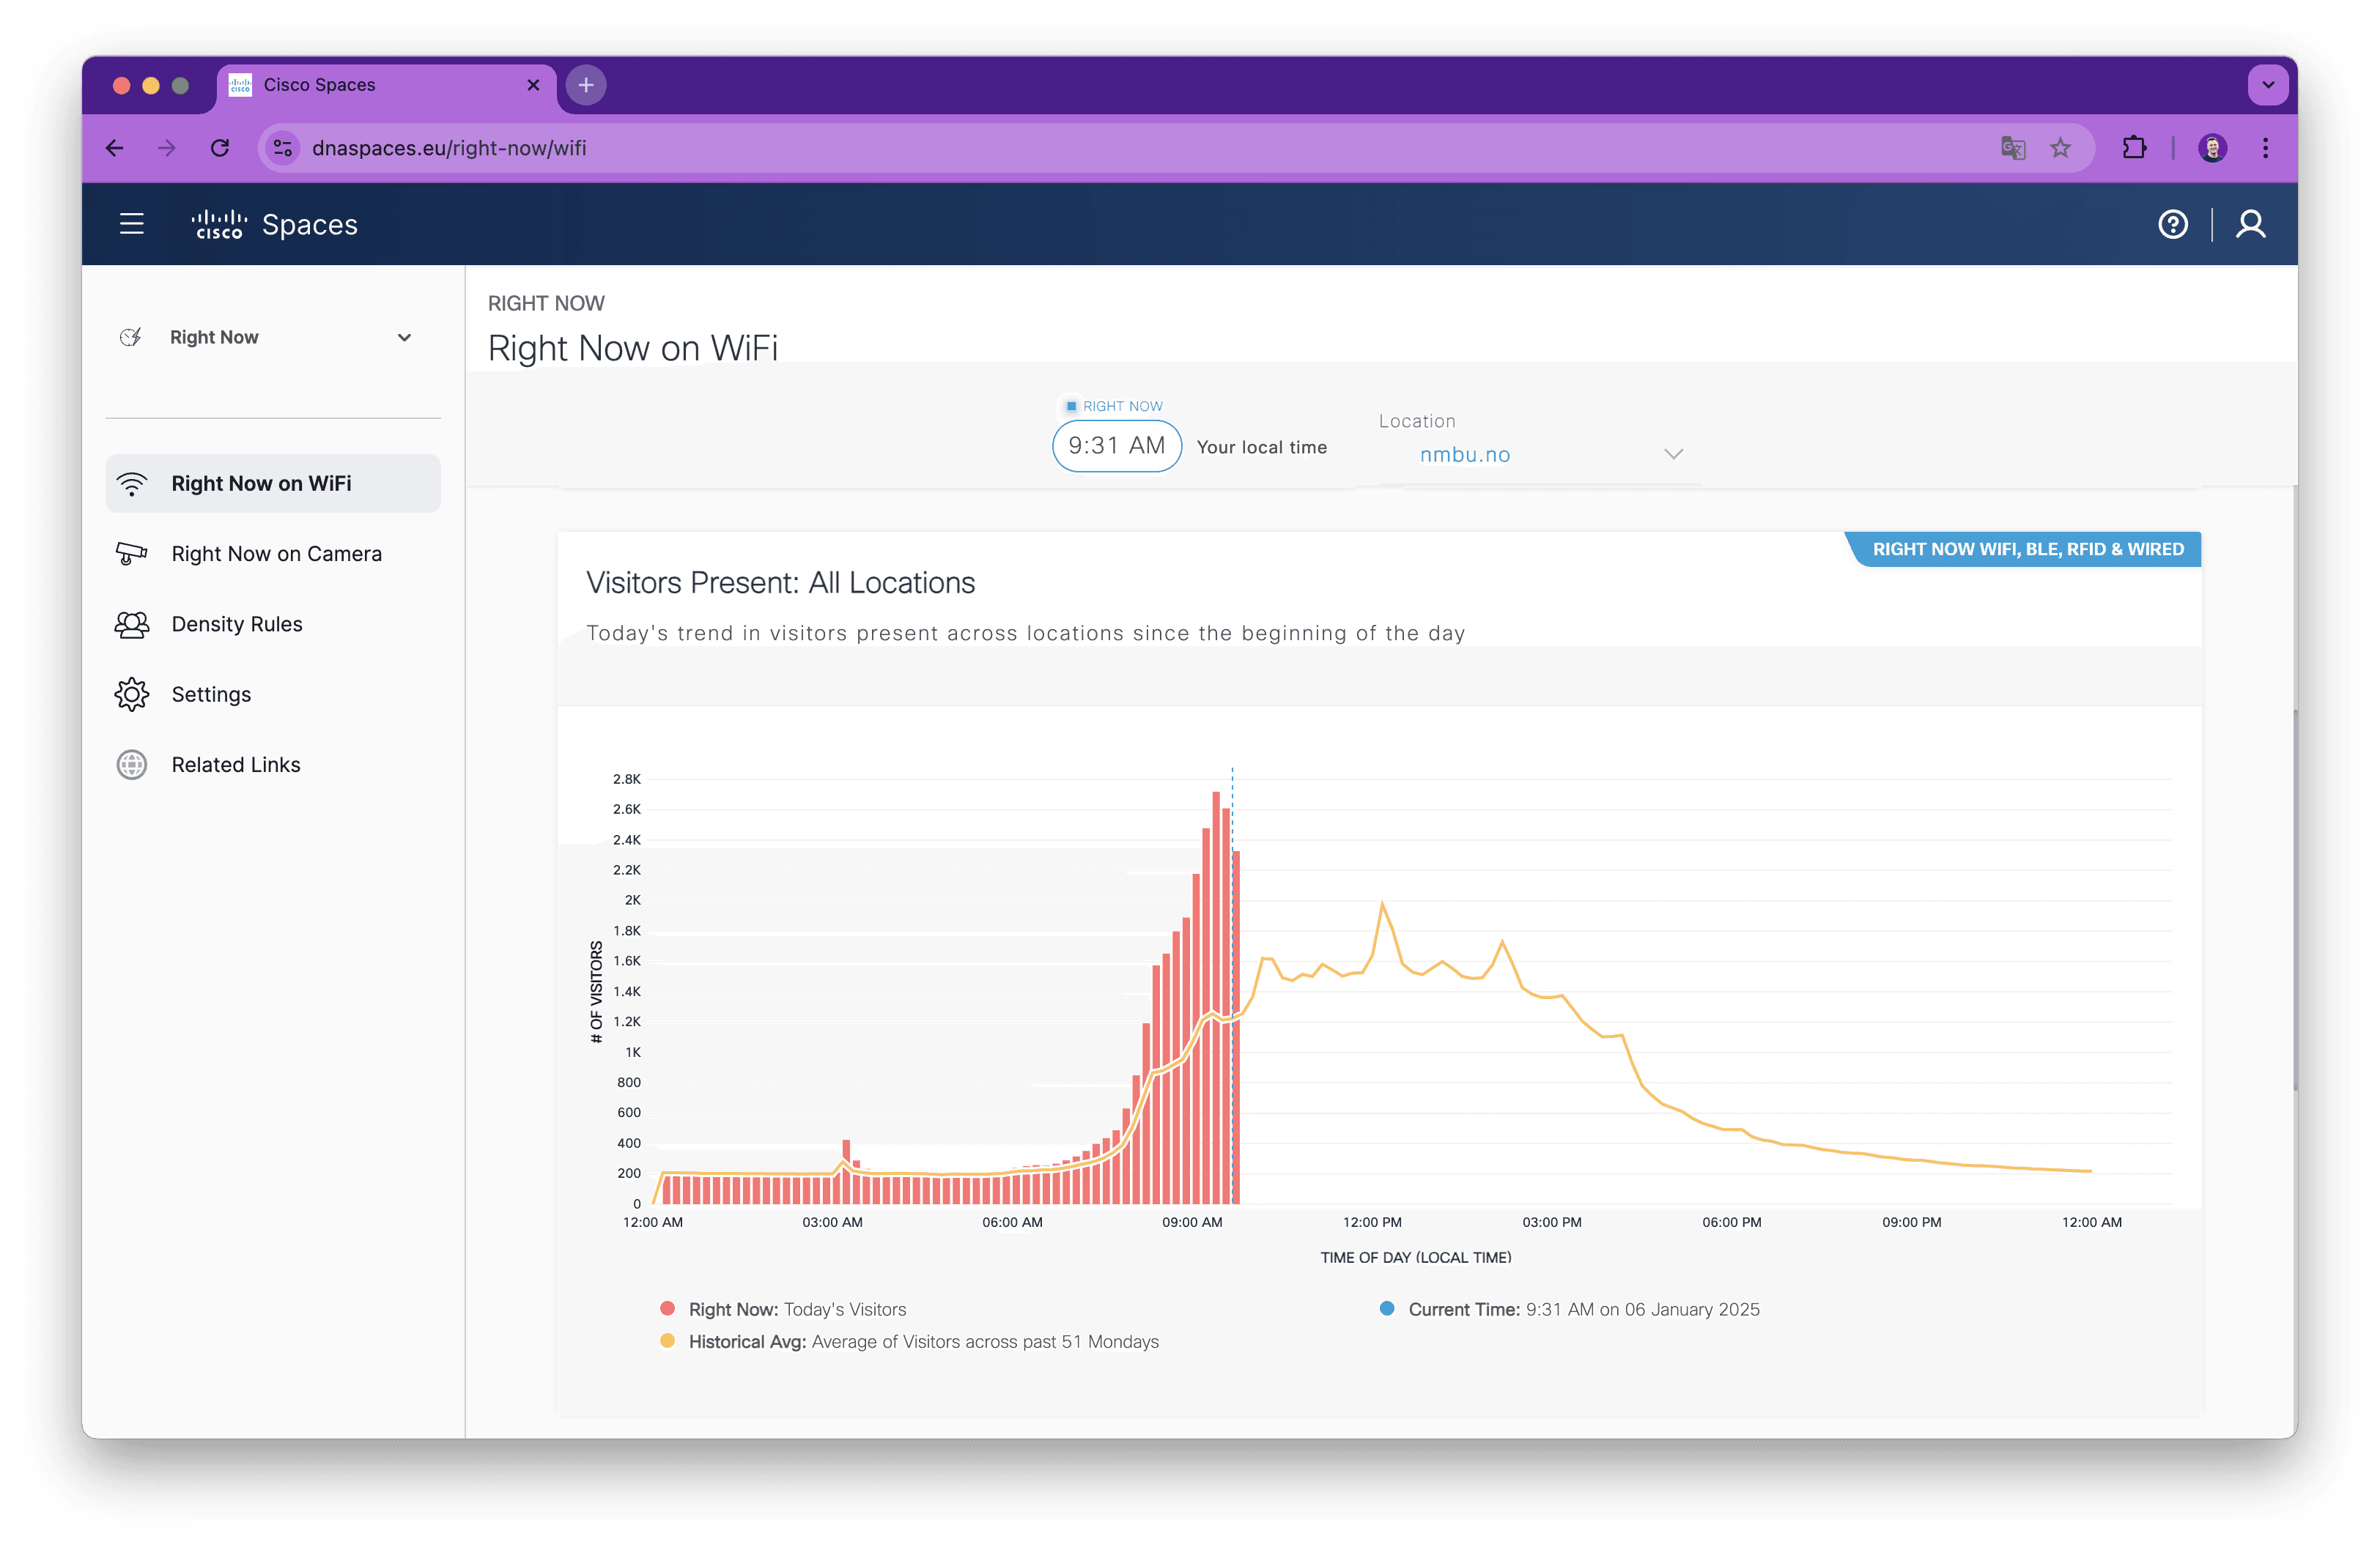The width and height of the screenshot is (2380, 1547).
Task: Click the page vertical scrollbar
Action: pyautogui.click(x=2294, y=899)
